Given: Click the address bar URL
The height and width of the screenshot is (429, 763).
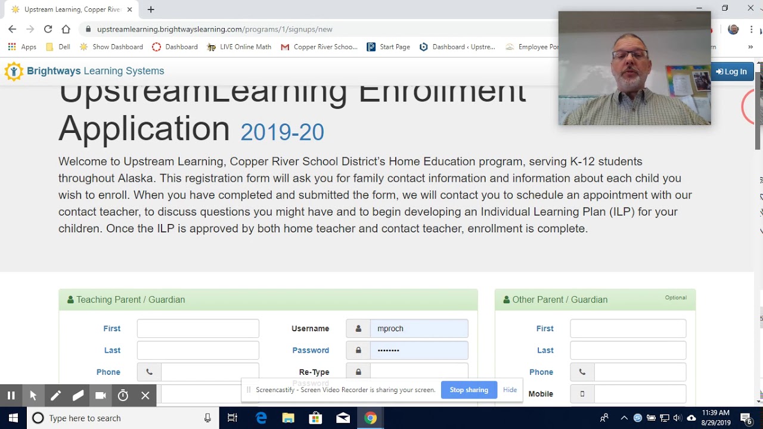Looking at the screenshot, I should point(215,29).
